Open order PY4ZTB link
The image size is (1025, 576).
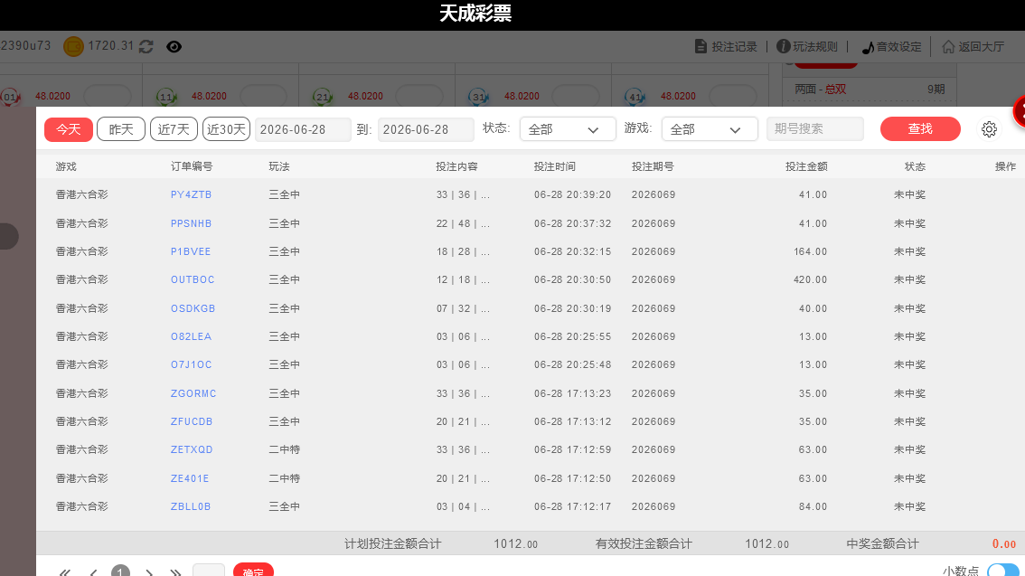point(191,194)
